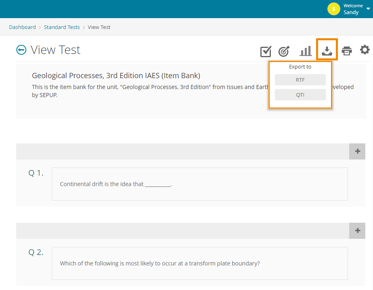Click the circular back arrow next to View Test
This screenshot has height=290, width=373.
click(x=21, y=50)
